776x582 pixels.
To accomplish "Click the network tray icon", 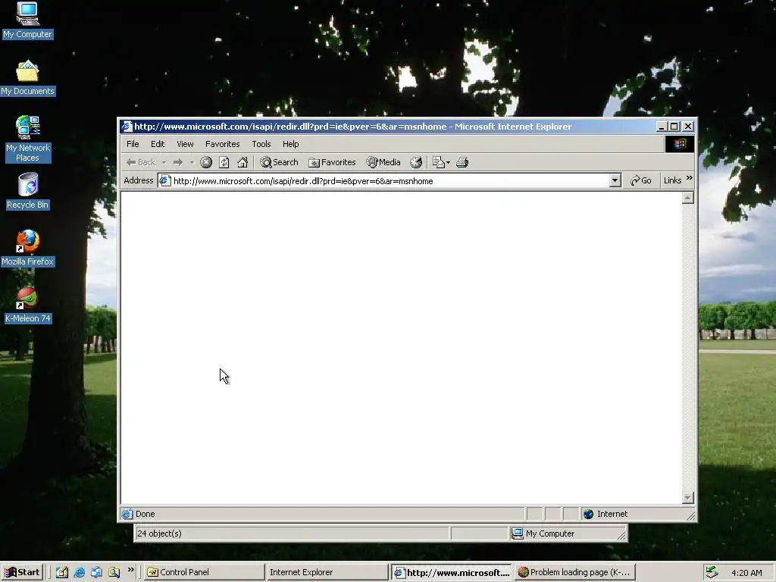I will (x=712, y=572).
